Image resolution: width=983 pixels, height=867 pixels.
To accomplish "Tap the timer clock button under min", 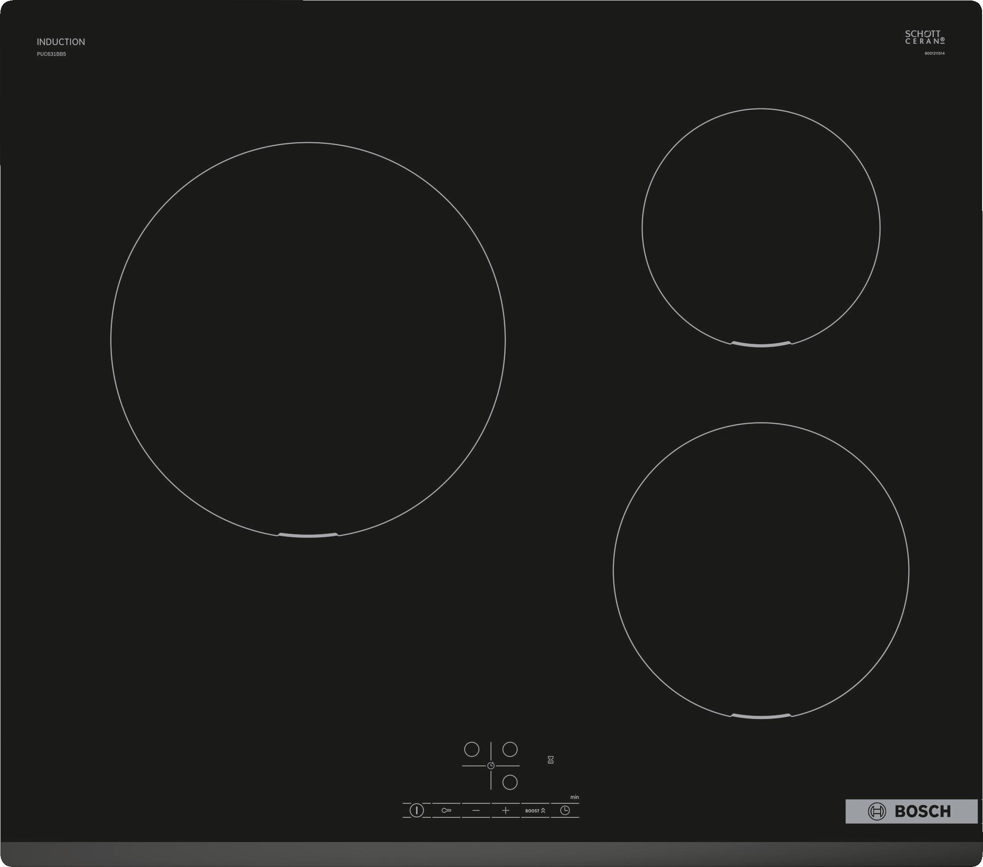I will (x=565, y=810).
